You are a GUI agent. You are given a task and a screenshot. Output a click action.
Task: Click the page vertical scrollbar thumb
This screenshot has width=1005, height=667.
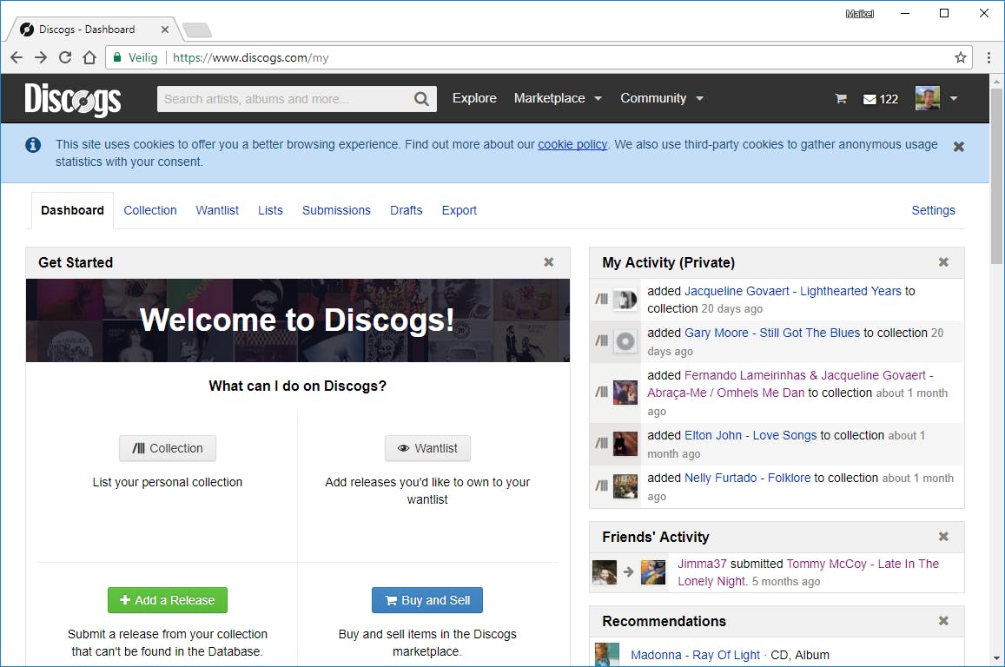point(996,176)
